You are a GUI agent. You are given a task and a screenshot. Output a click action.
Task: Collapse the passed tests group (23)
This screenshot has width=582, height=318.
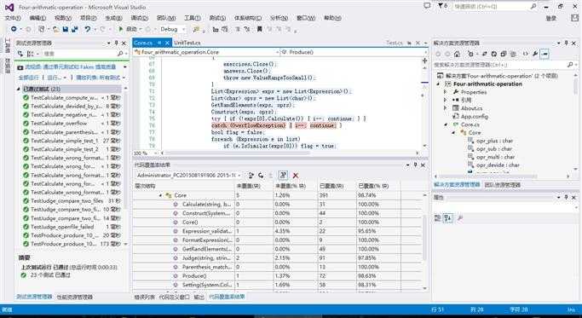coord(19,90)
